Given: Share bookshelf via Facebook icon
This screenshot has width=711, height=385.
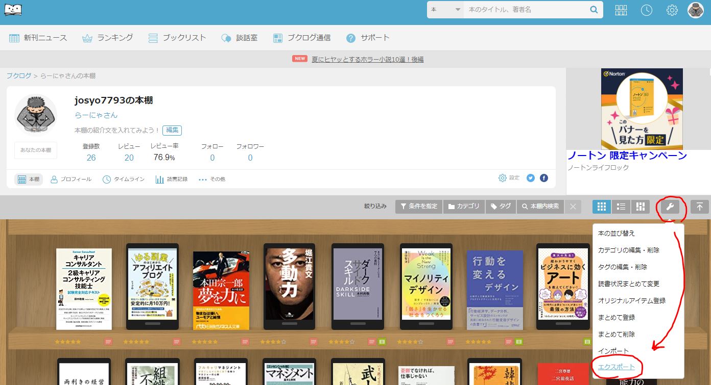Looking at the screenshot, I should (x=544, y=178).
